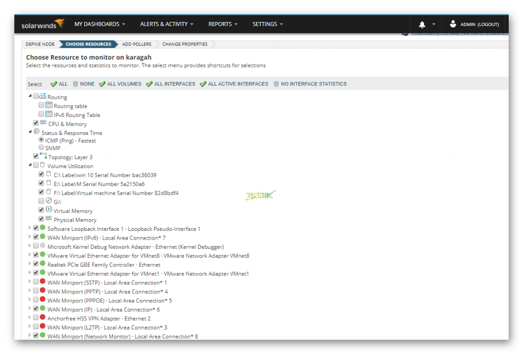Open notifications via the bell icon
This screenshot has height=355, width=523.
(x=422, y=23)
